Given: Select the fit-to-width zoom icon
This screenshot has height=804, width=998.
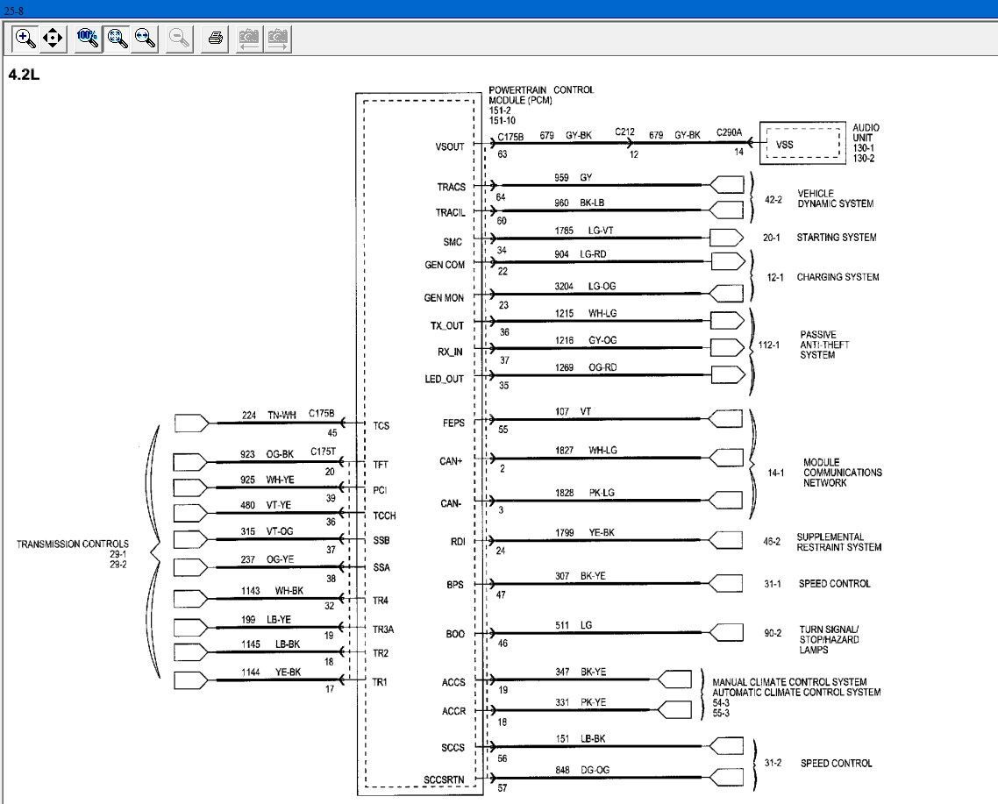Looking at the screenshot, I should (145, 39).
